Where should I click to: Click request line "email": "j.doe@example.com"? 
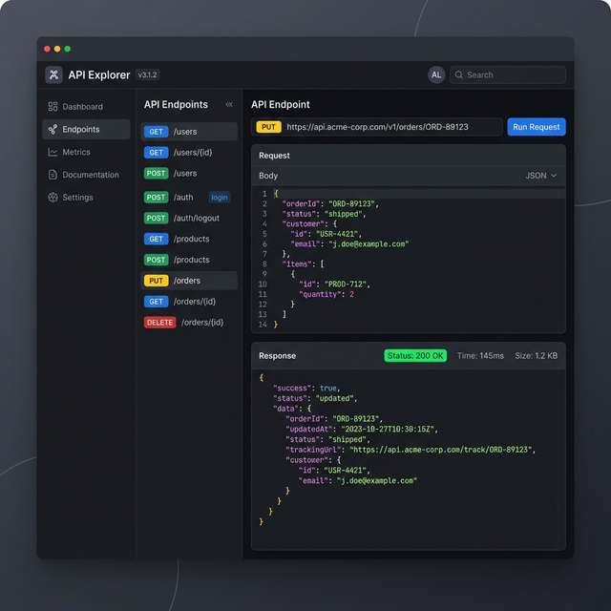349,244
